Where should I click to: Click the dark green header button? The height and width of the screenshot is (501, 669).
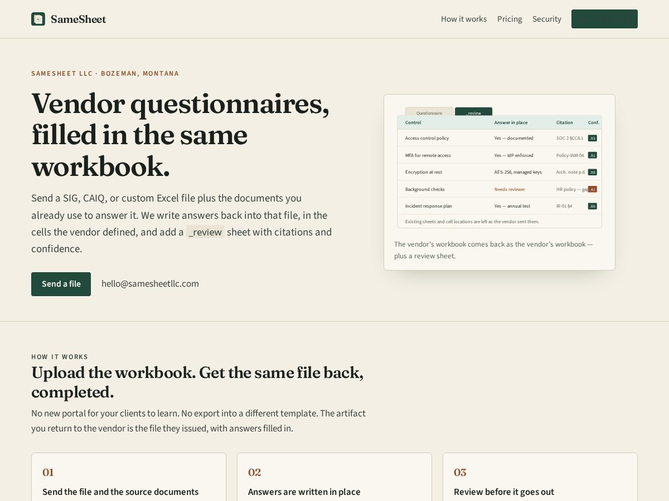604,19
